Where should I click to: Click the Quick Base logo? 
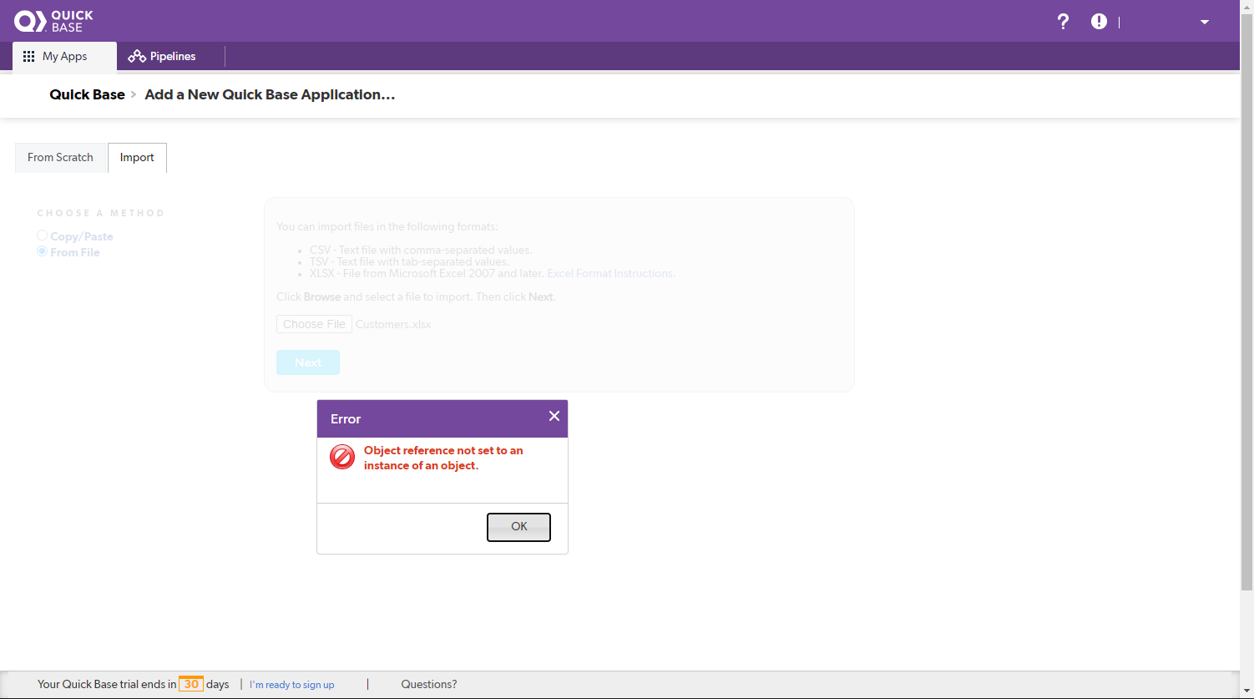click(x=53, y=21)
